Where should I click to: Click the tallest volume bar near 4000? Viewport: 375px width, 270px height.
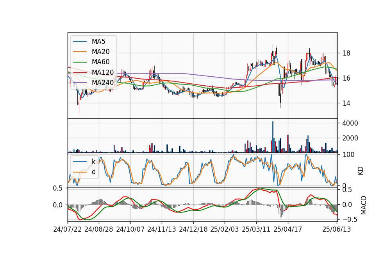[x=273, y=137]
